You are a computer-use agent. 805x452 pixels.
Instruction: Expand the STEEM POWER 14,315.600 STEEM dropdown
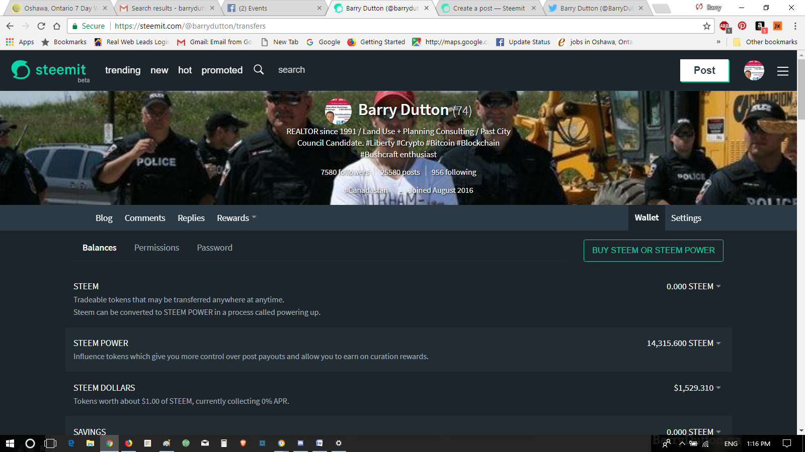pyautogui.click(x=684, y=343)
